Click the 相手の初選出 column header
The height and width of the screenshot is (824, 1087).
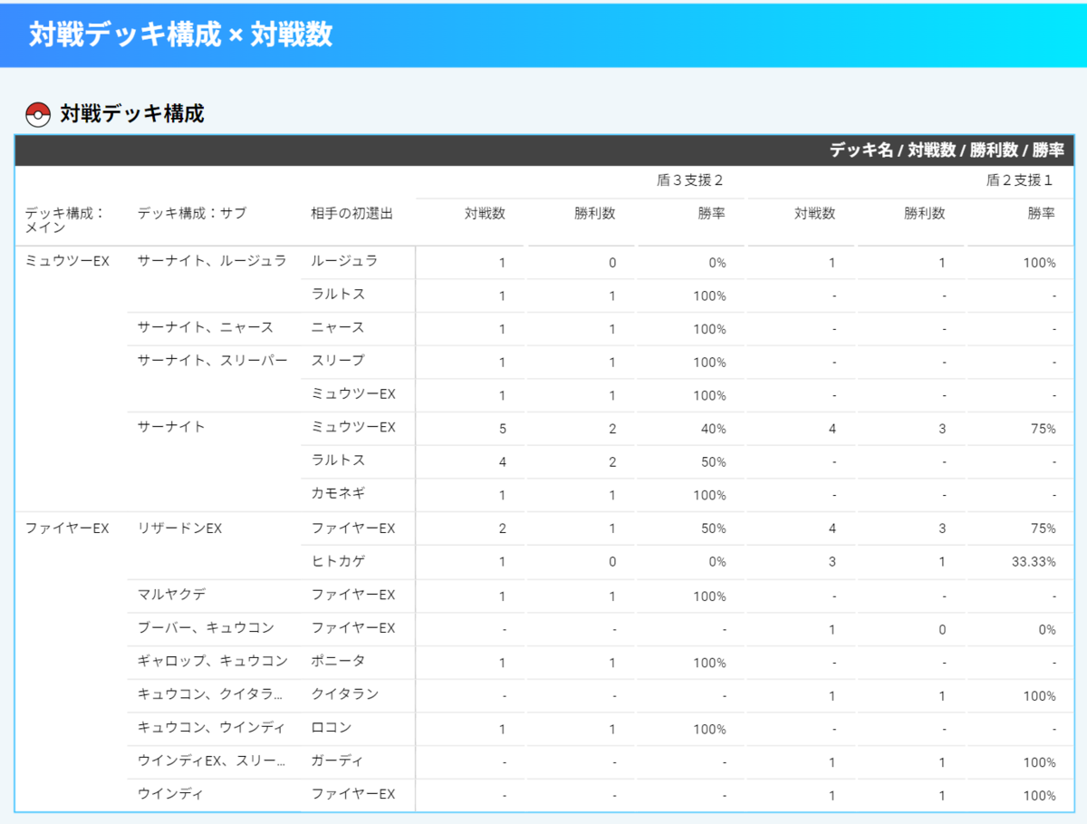point(351,214)
